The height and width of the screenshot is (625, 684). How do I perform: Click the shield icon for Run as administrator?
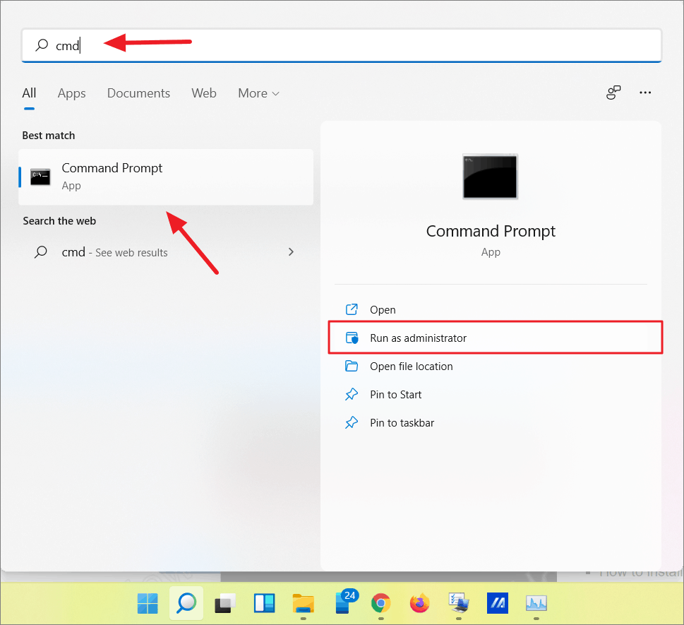click(352, 338)
